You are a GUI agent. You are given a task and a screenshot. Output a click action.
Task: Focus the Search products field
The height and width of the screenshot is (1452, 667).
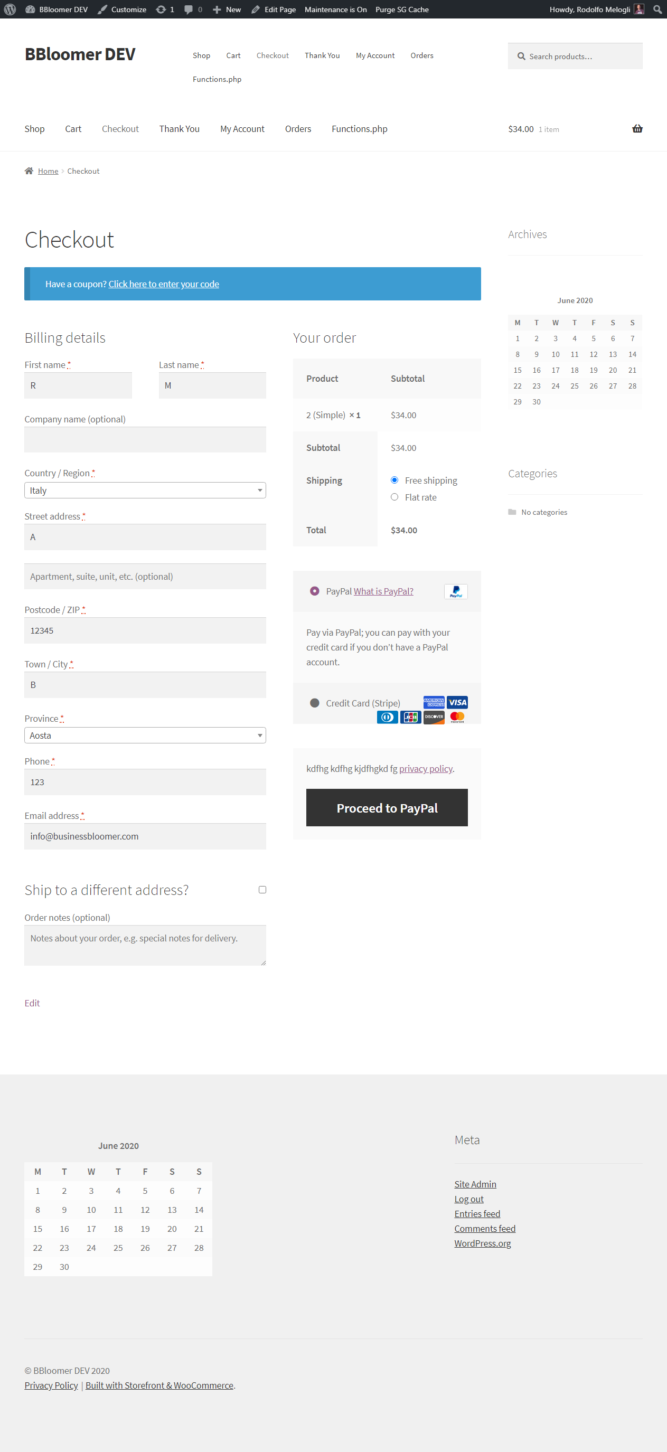click(x=581, y=56)
